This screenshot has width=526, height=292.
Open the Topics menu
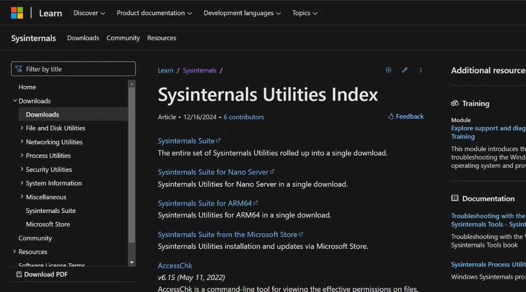[x=304, y=13]
